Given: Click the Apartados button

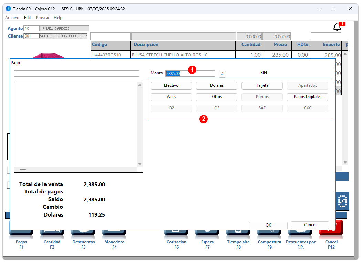Looking at the screenshot, I should tap(308, 86).
